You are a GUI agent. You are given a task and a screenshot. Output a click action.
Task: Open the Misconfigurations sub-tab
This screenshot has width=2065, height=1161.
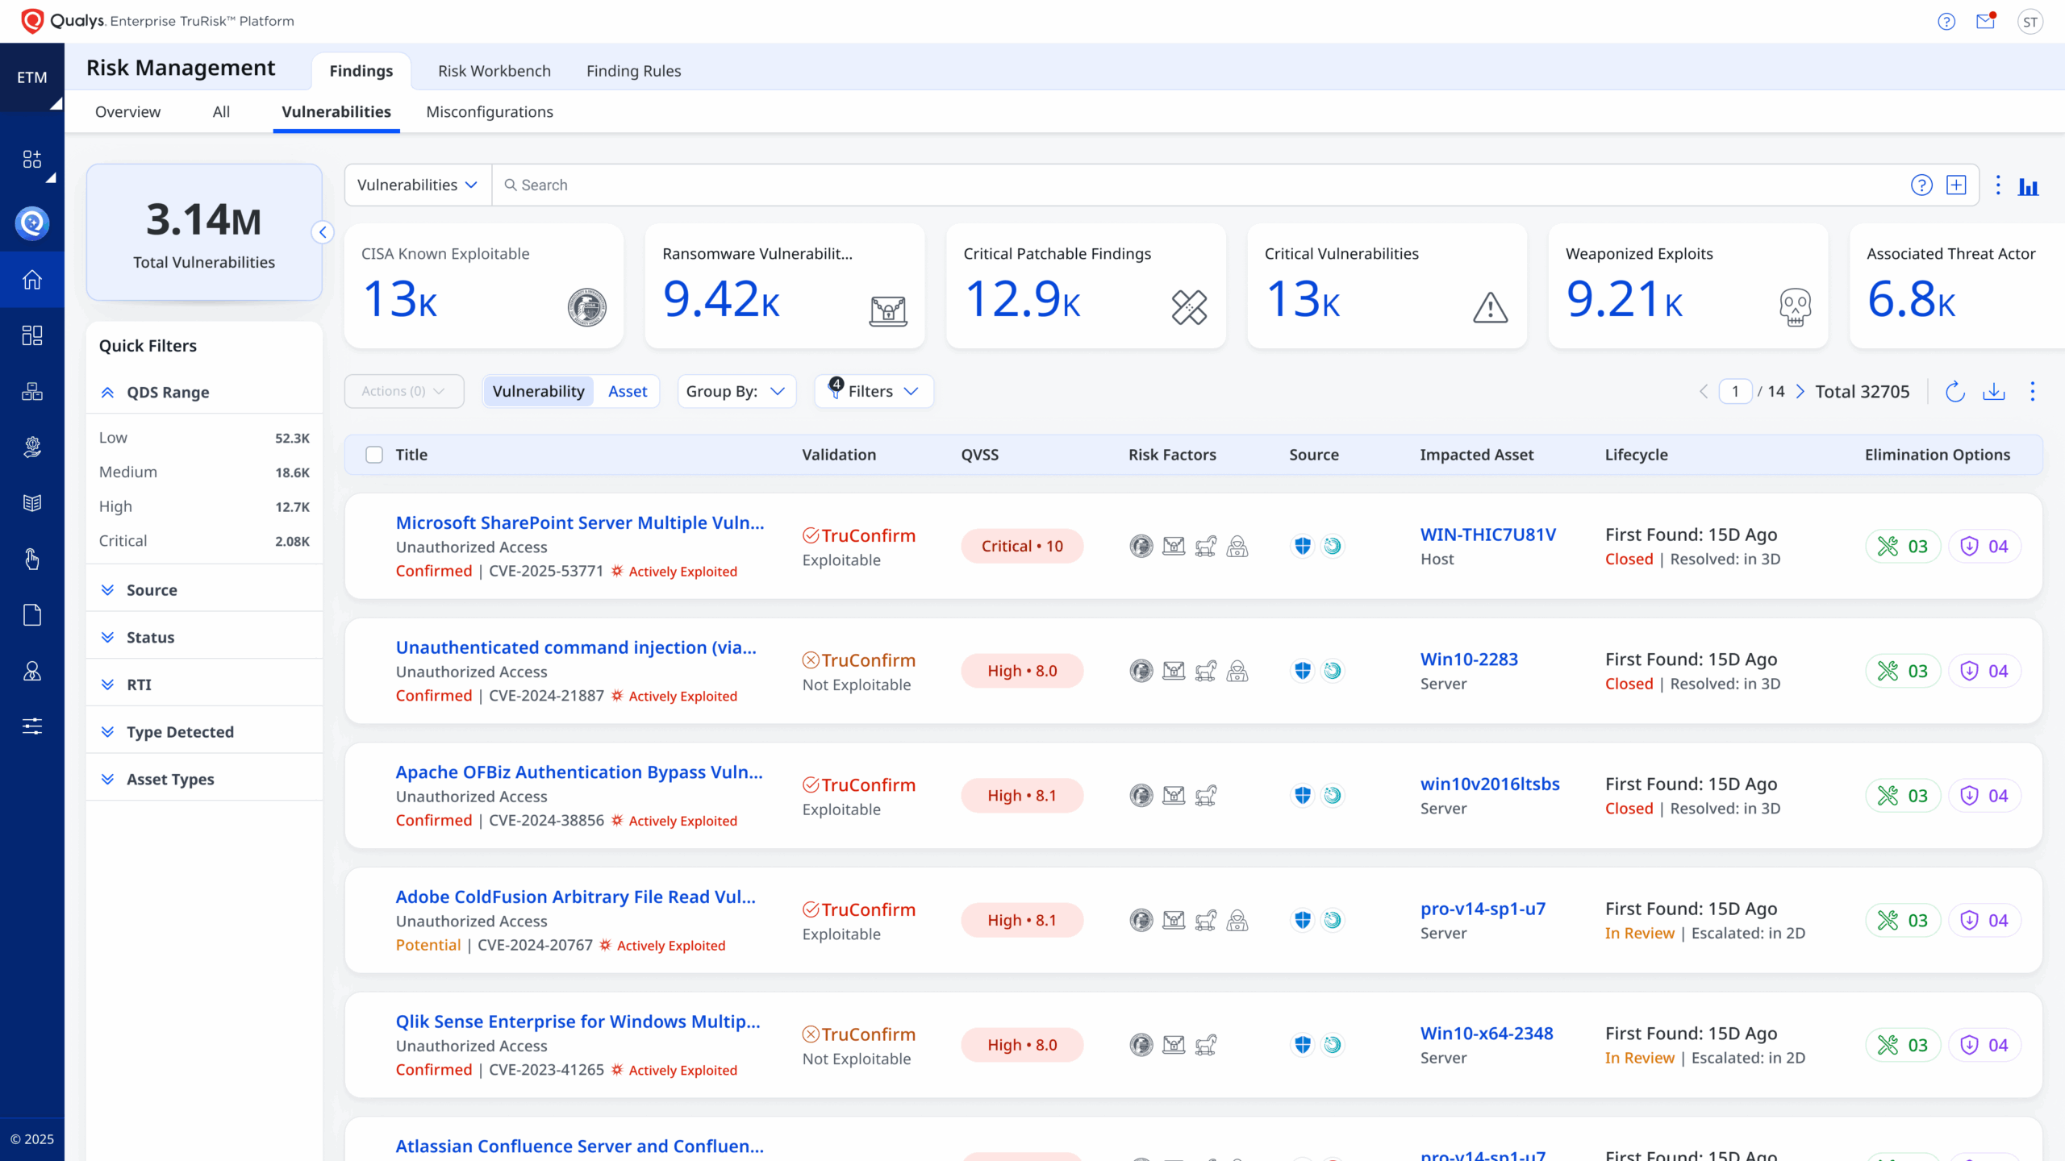coord(489,111)
